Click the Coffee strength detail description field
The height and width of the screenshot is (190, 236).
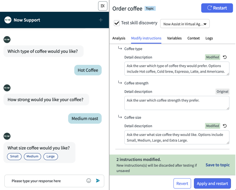coord(177,103)
